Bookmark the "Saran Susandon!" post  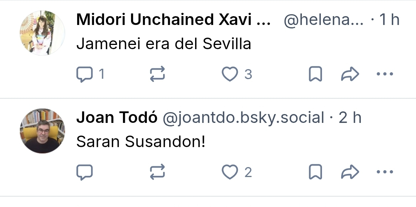click(x=315, y=172)
